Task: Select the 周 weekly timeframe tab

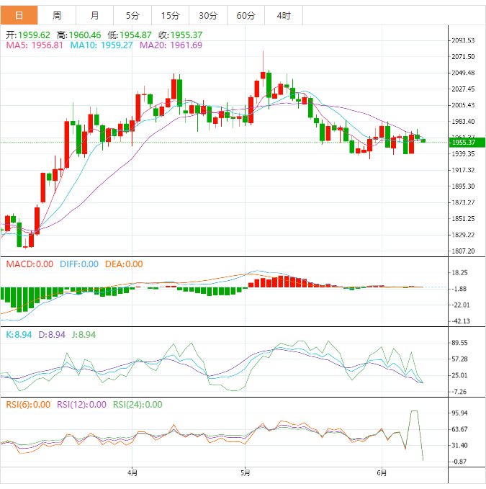Action: pos(57,15)
